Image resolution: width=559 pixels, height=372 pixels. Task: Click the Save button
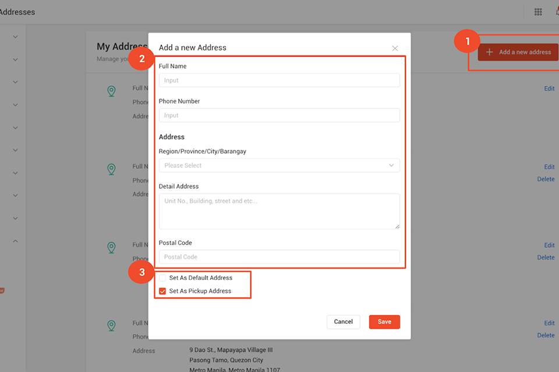click(384, 321)
